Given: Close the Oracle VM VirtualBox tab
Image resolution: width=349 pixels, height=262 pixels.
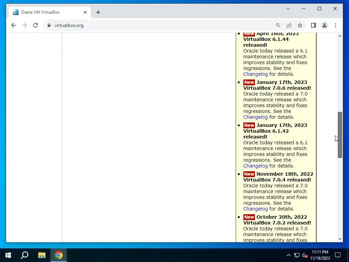Looking at the screenshot, I should click(85, 12).
